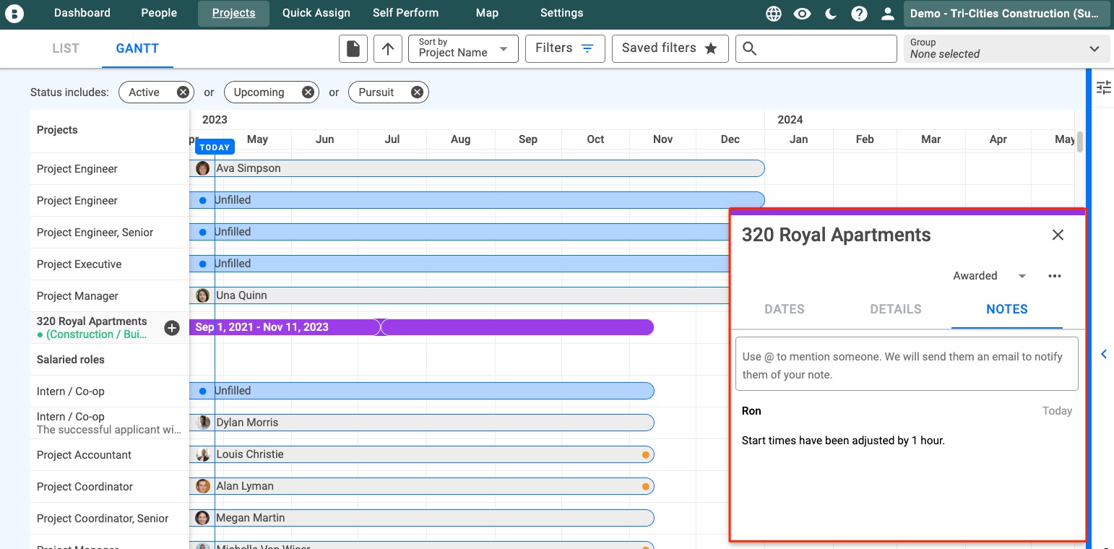Remove the Pursuit status filter chip
Image resolution: width=1114 pixels, height=549 pixels.
(x=416, y=92)
